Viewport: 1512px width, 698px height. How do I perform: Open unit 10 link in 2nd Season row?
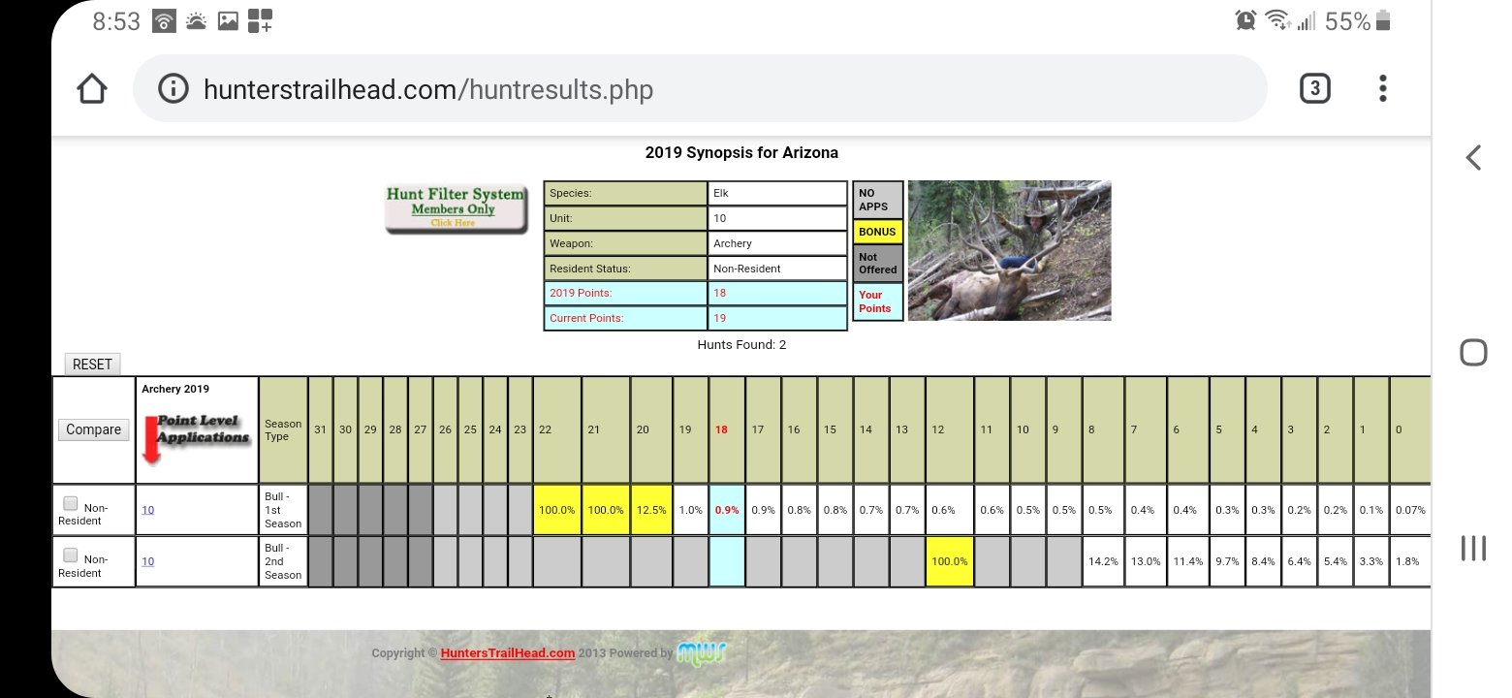pyautogui.click(x=147, y=561)
